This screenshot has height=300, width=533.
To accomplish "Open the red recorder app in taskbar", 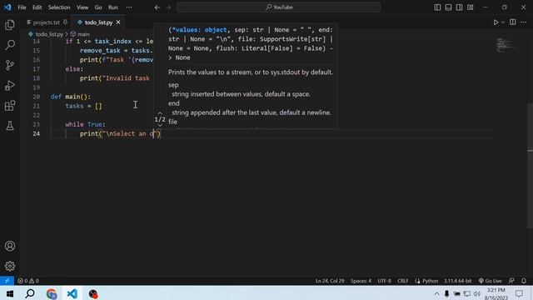I will (x=92, y=293).
